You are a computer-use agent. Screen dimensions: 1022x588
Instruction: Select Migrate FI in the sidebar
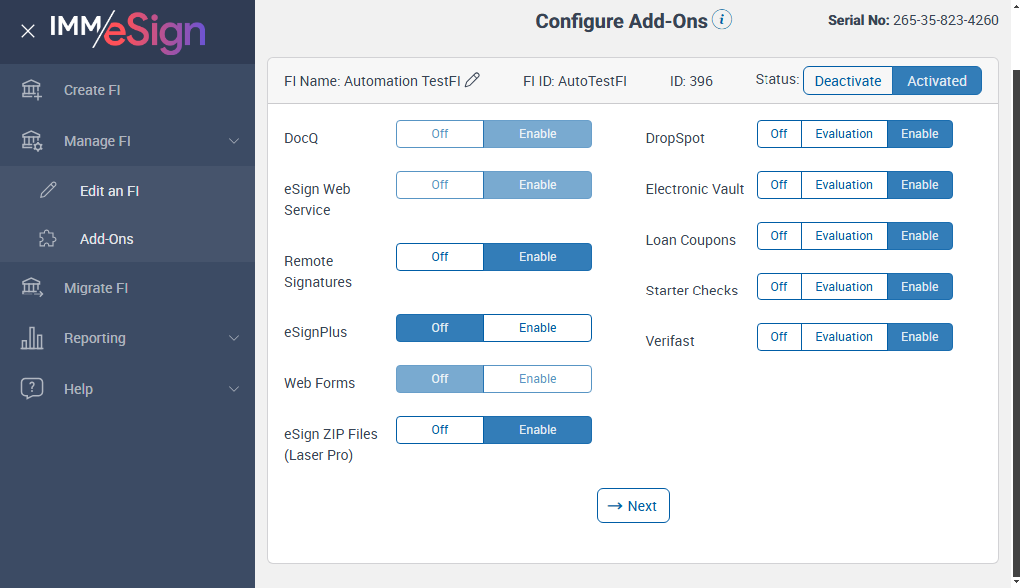96,288
